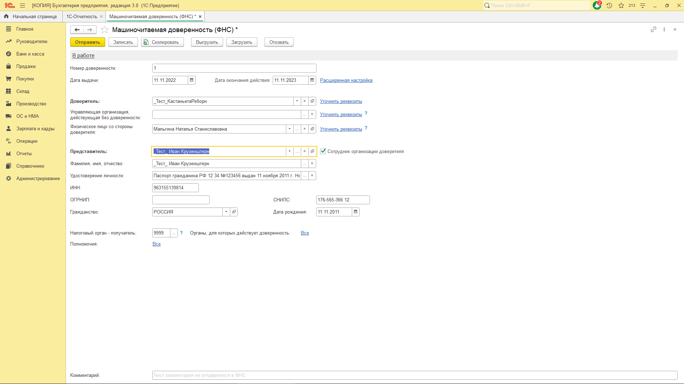Screen dimensions: 684x384
Task: Expand the Гражданство dropdown
Action: coord(226,212)
